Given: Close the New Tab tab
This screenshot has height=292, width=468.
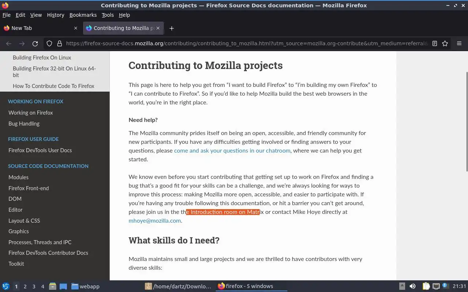Looking at the screenshot, I should click(x=76, y=28).
